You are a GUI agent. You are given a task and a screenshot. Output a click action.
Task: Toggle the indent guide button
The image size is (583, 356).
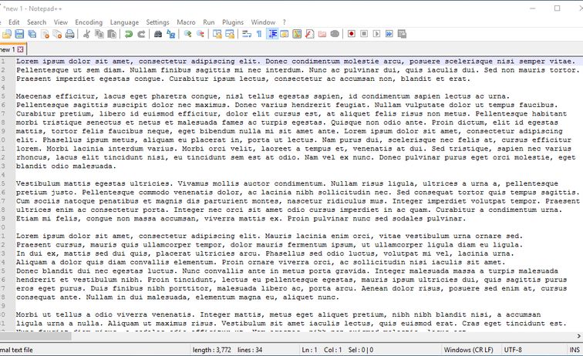tap(272, 34)
